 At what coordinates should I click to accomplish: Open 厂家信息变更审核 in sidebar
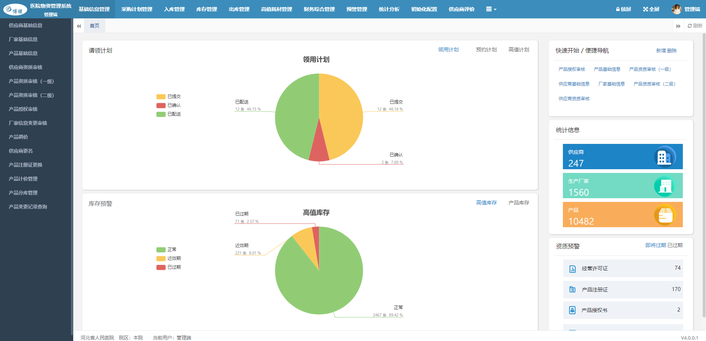(x=28, y=123)
